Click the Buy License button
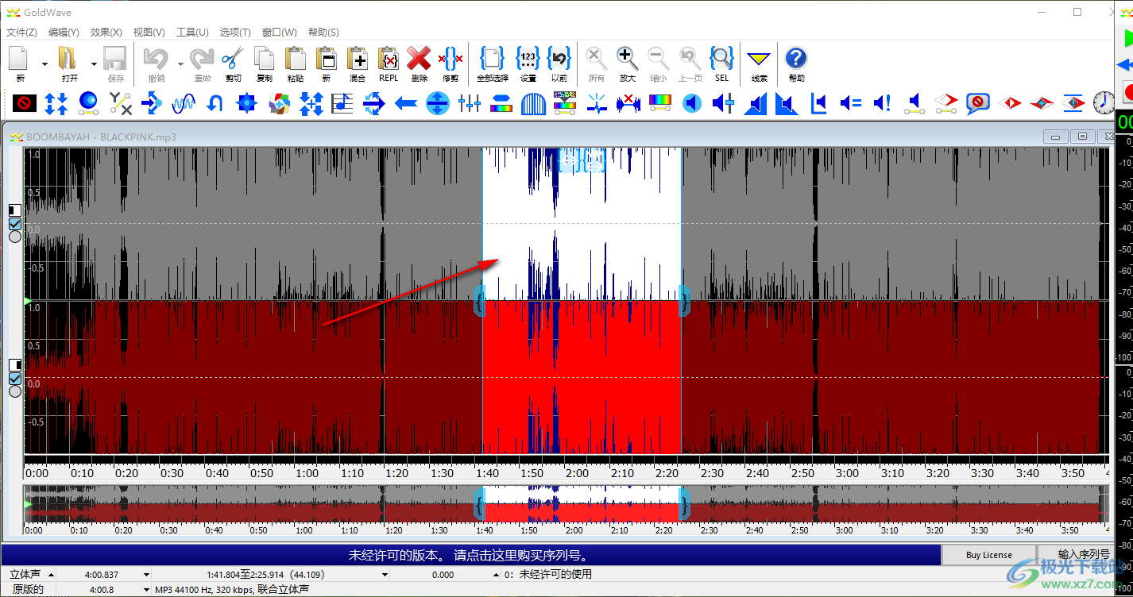 click(989, 555)
